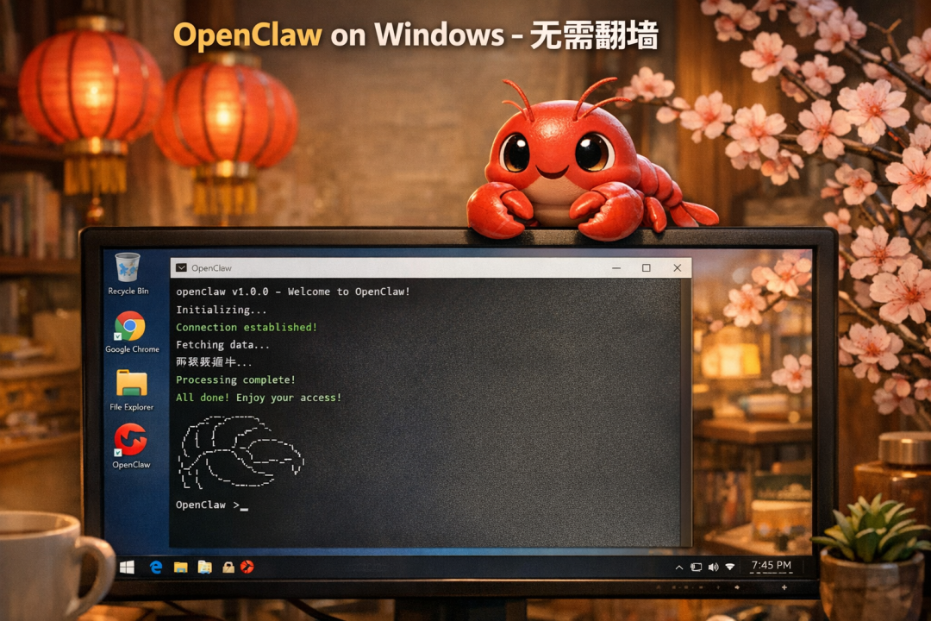
Task: Click the green 'Processing complete!' line
Action: click(x=235, y=379)
